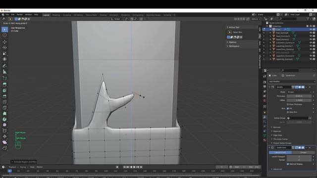Expand the Edge Data panel
Viewport: 317px width, 178px height.
pos(277,135)
